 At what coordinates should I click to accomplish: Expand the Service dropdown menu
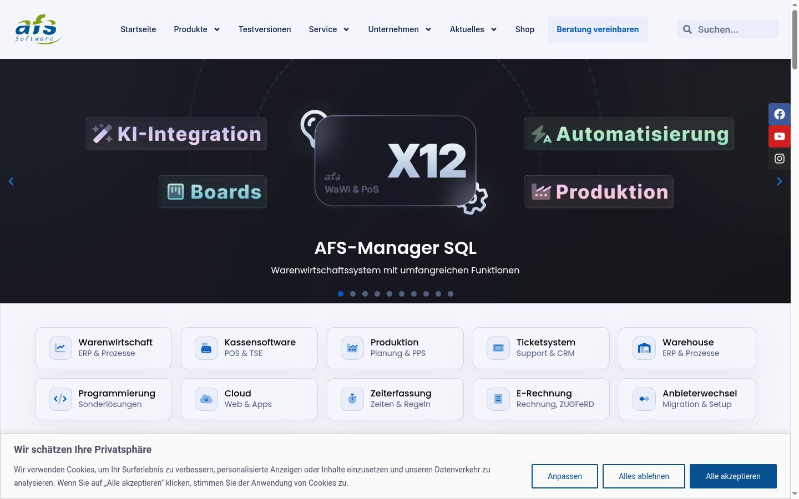(329, 29)
